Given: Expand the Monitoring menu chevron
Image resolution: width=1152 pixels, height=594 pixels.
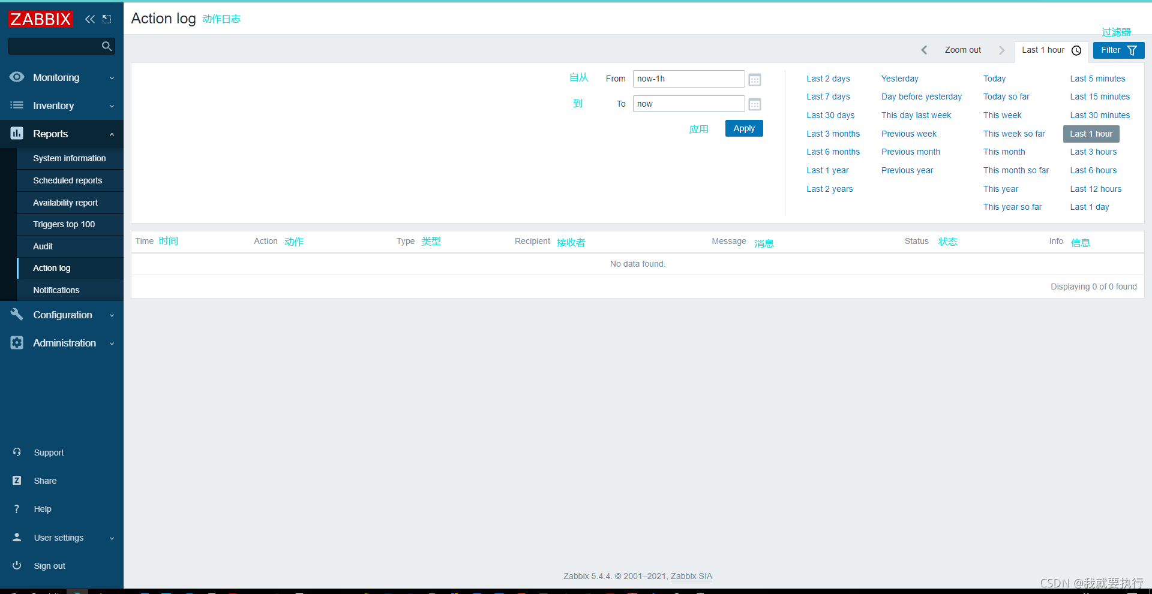Looking at the screenshot, I should [x=112, y=78].
